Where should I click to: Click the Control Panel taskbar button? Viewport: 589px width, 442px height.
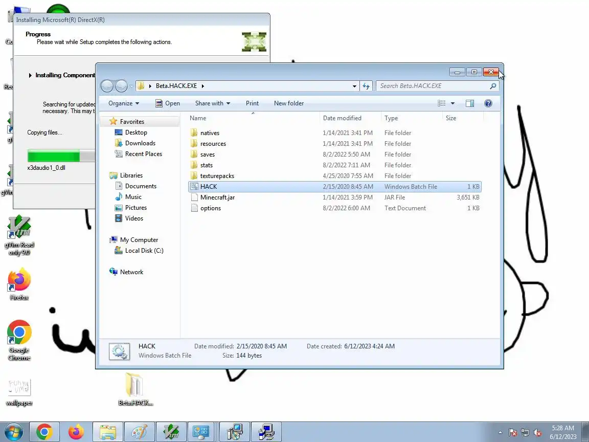click(x=200, y=432)
